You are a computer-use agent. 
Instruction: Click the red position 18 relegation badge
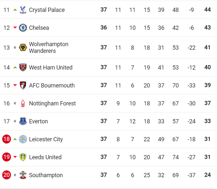(6, 139)
